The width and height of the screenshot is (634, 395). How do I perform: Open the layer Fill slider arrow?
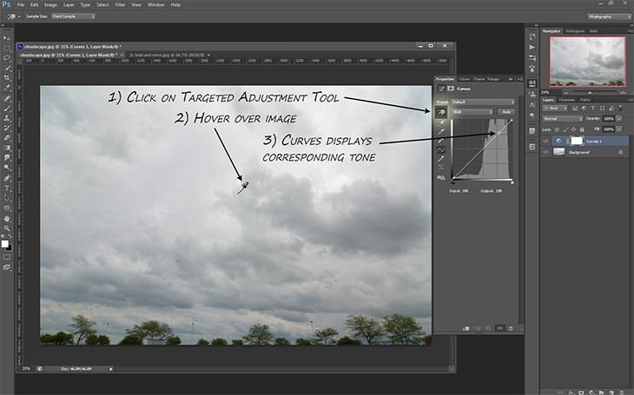tap(619, 129)
